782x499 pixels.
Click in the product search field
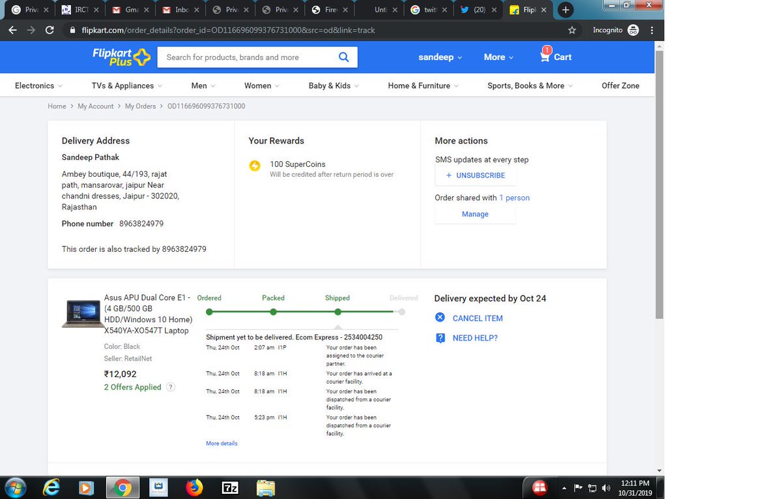coord(246,57)
